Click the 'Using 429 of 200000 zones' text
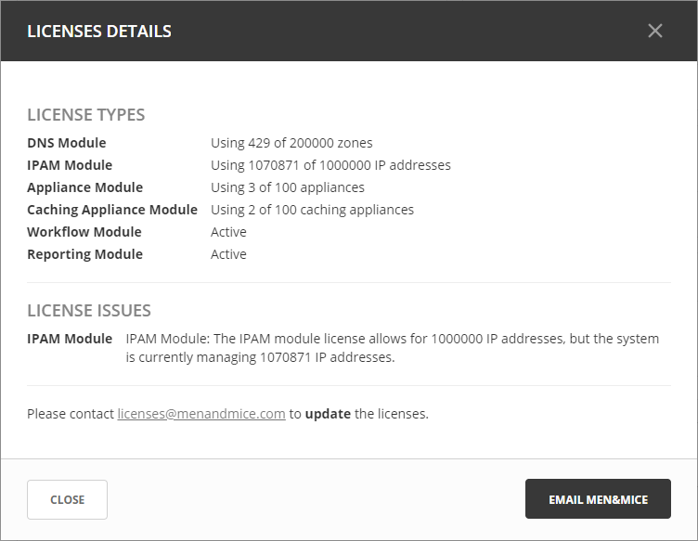Viewport: 698px width, 541px height. tap(291, 143)
